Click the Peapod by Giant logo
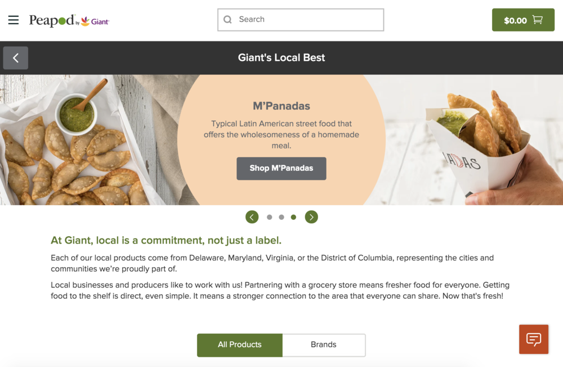This screenshot has width=563, height=367. (69, 20)
